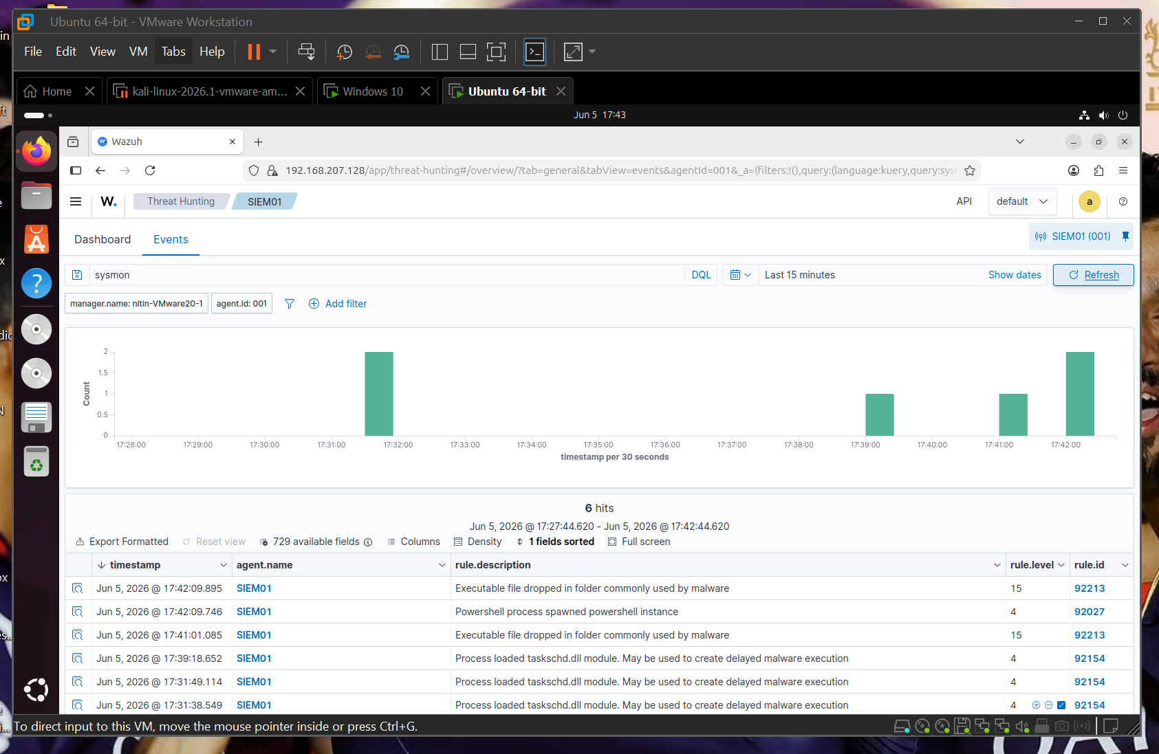Open the date quick menu calendar dropdown
This screenshot has height=754, width=1159.
click(740, 275)
